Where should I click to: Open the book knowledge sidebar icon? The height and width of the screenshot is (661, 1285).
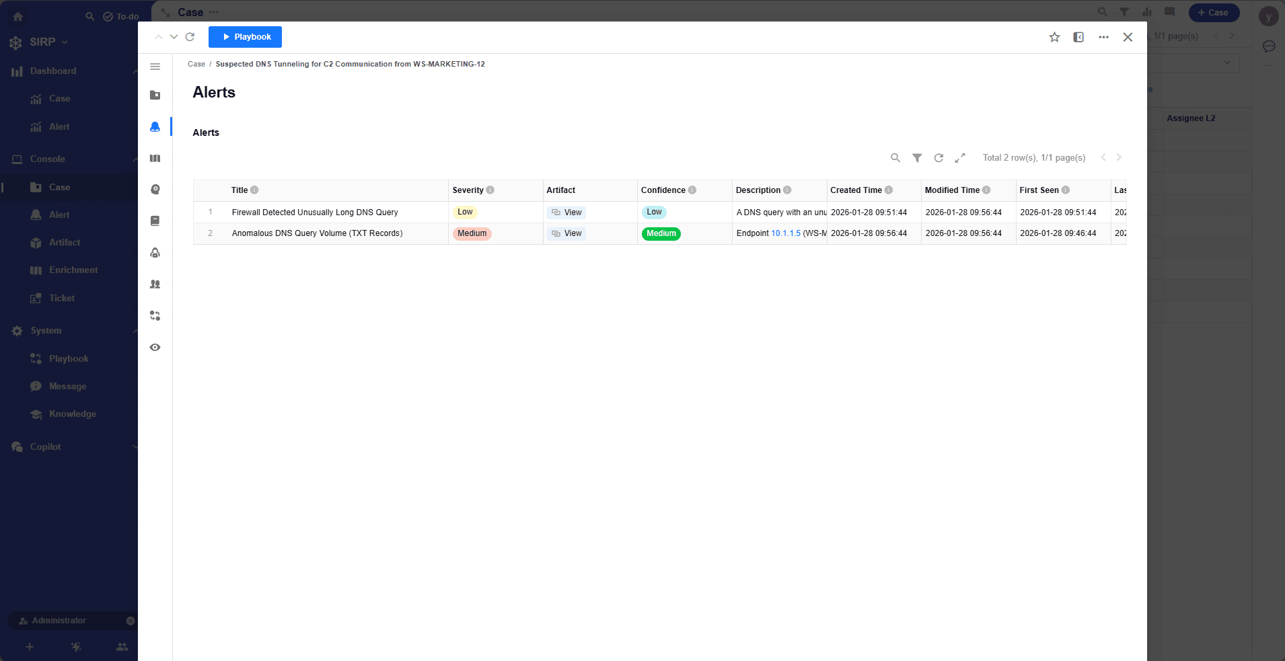click(155, 221)
